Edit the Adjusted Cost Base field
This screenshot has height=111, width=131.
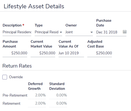pyautogui.click(x=100, y=53)
